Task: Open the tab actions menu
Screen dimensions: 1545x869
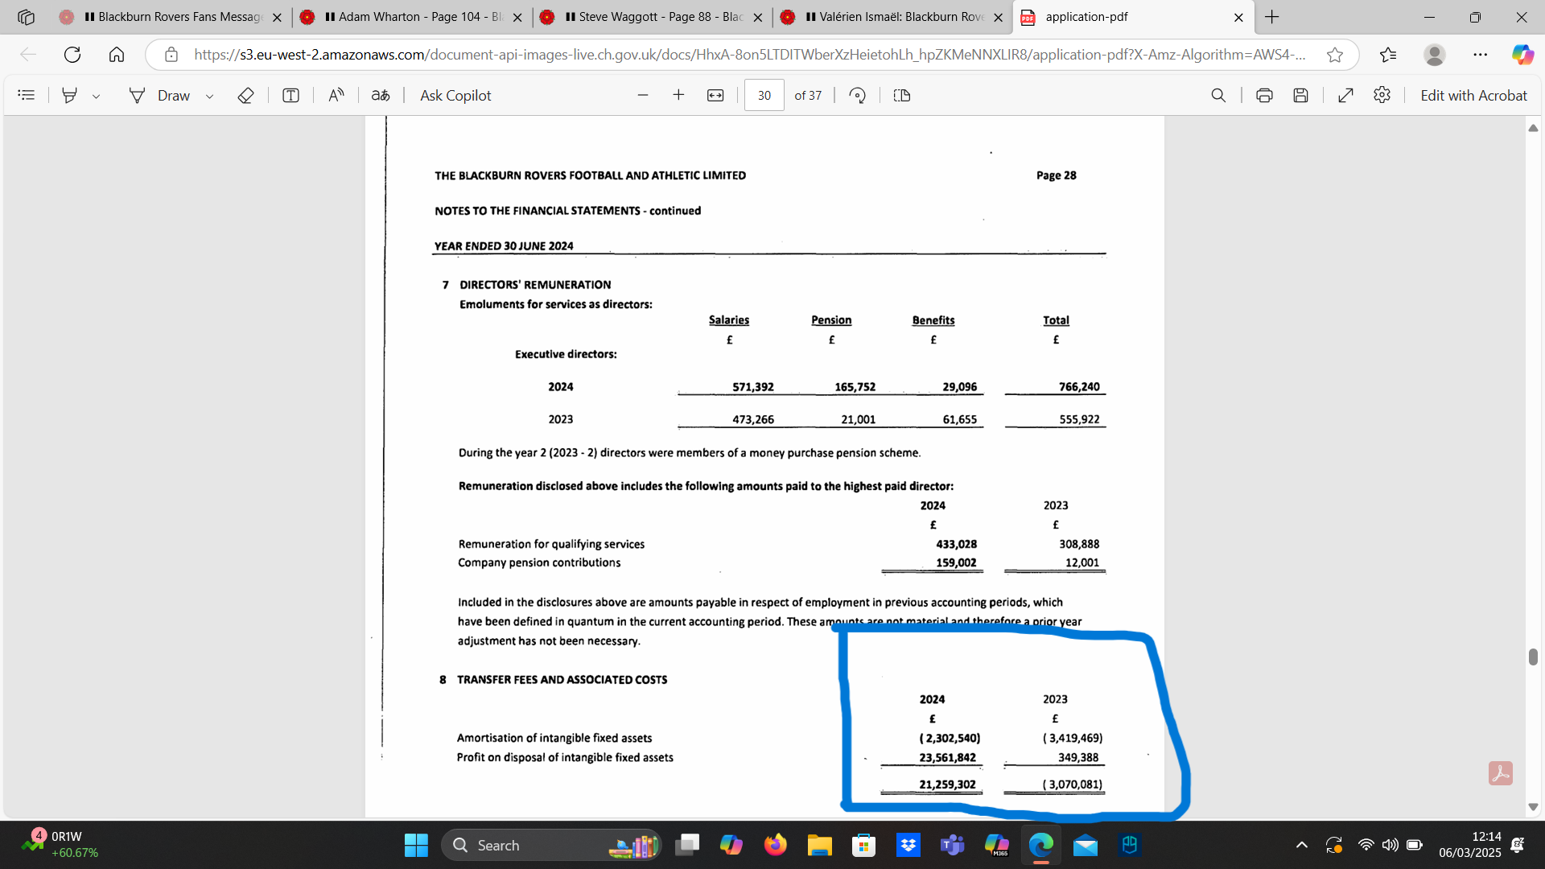Action: coord(26,17)
